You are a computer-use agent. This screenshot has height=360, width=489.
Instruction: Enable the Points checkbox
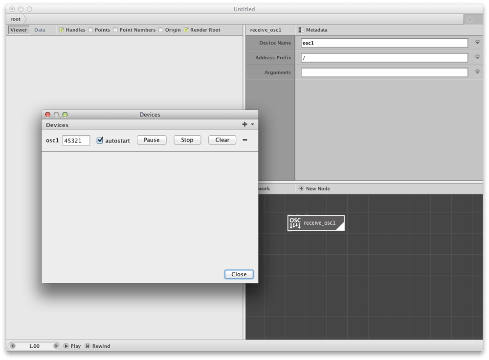91,30
